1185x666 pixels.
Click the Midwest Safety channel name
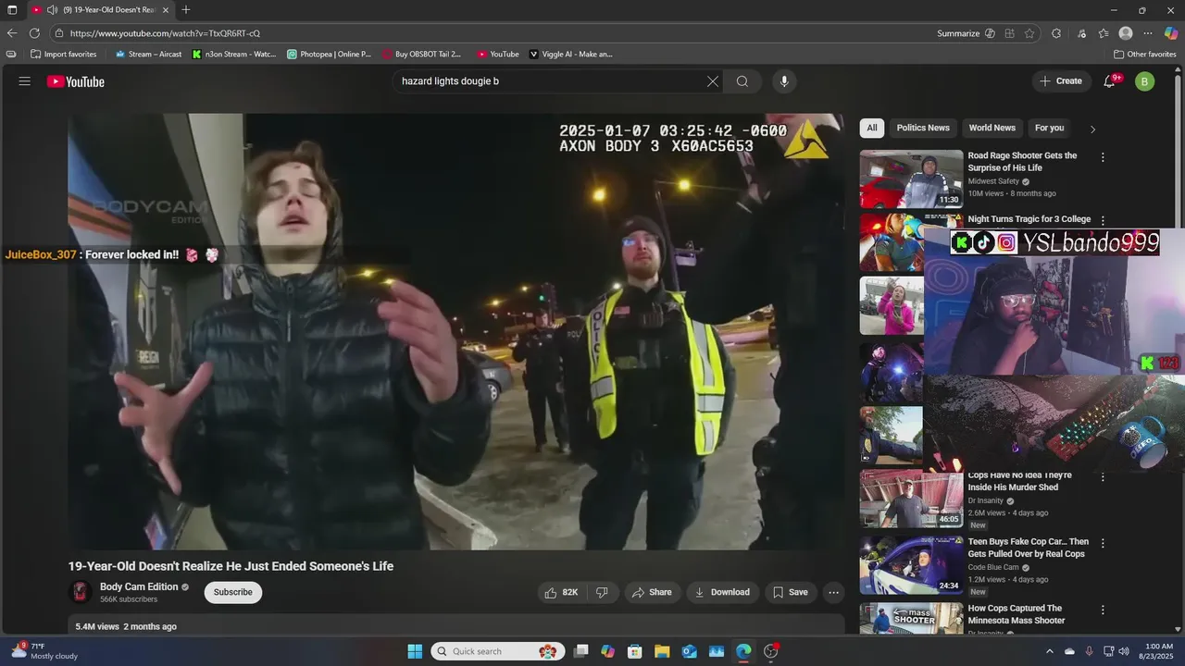pos(993,181)
